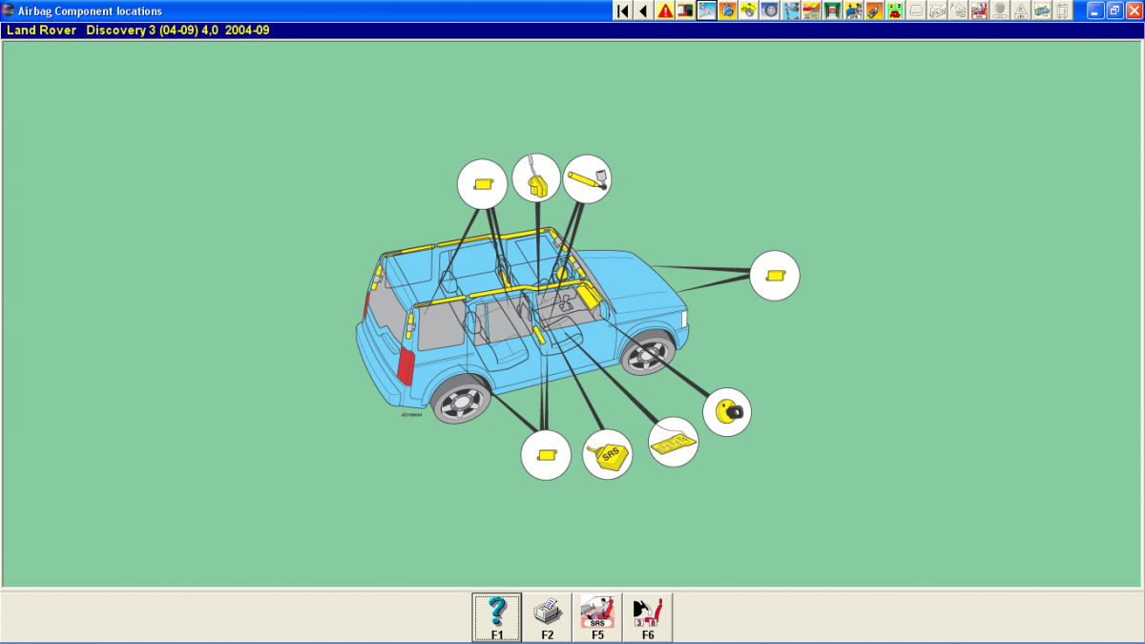Select the front impact sensor callout at right
Image resolution: width=1145 pixels, height=644 pixels.
(775, 276)
